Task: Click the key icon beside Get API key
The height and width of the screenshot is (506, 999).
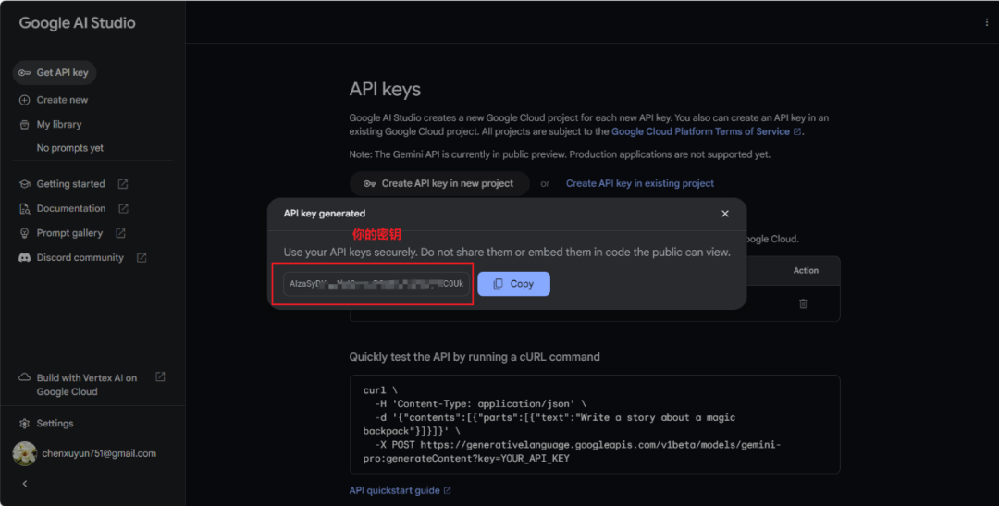Action: pyautogui.click(x=24, y=73)
